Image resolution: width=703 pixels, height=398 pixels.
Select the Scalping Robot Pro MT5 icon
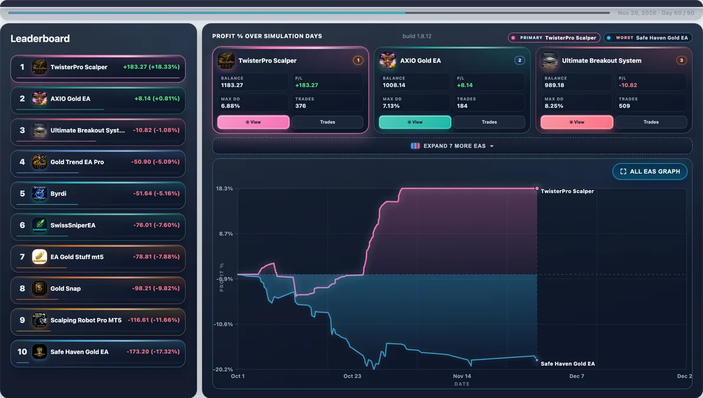40,320
